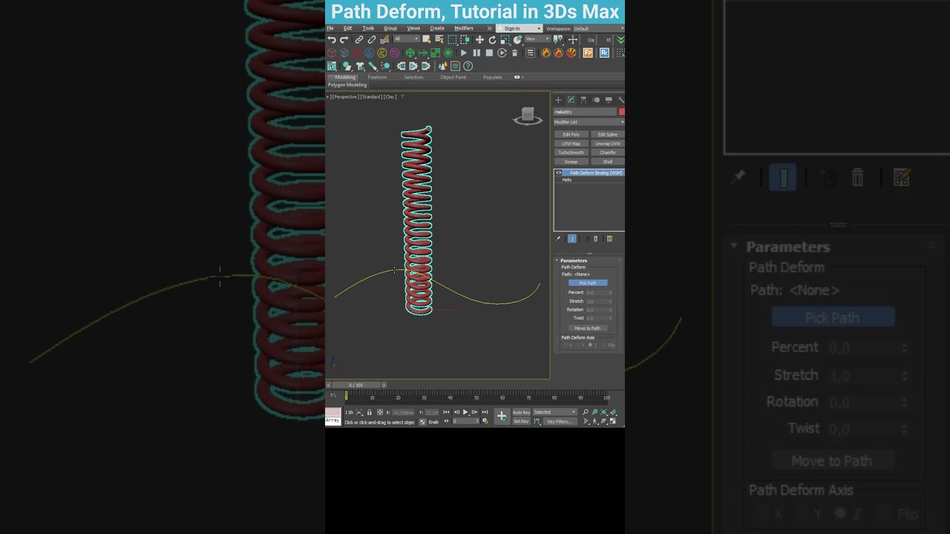
Task: Open the Display command panel tab
Action: pyautogui.click(x=609, y=100)
